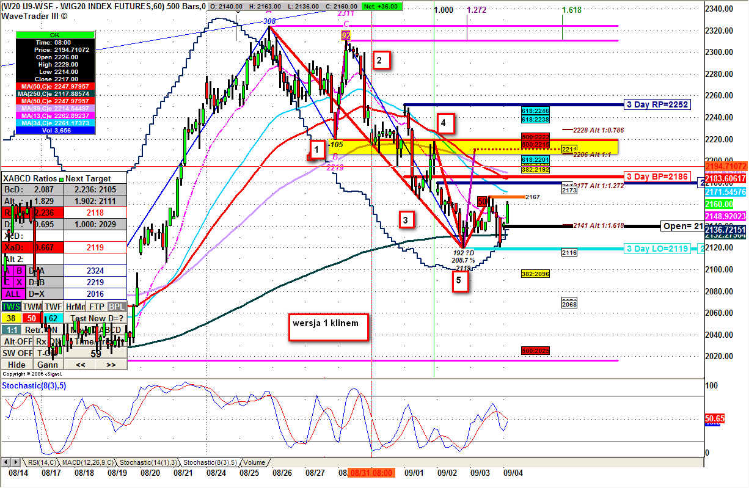Click the tab bar right scroll arrow

click(x=15, y=462)
